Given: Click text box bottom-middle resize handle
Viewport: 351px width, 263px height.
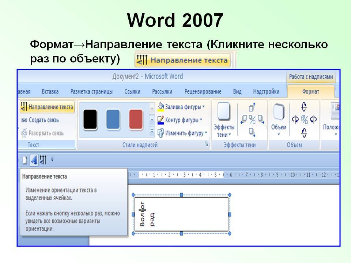Looking at the screenshot, I should click(181, 233).
